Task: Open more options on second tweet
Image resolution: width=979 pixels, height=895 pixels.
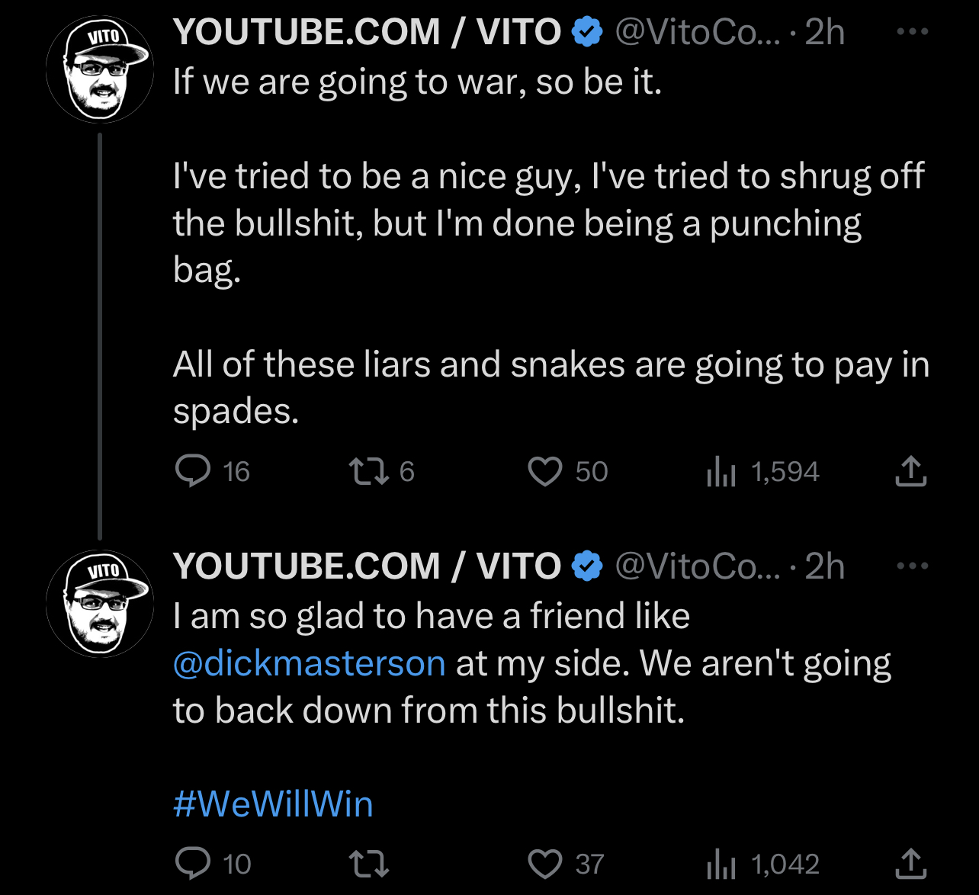Action: pos(912,566)
